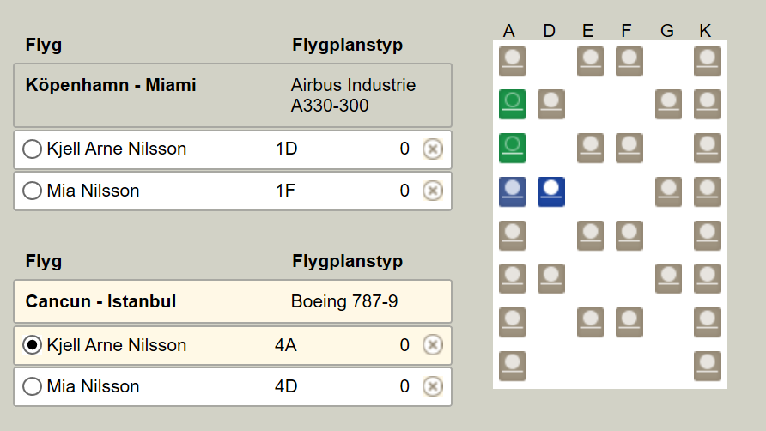Pick seat 6D on the seat map
Viewport: 766px width, 431px height.
coord(551,278)
